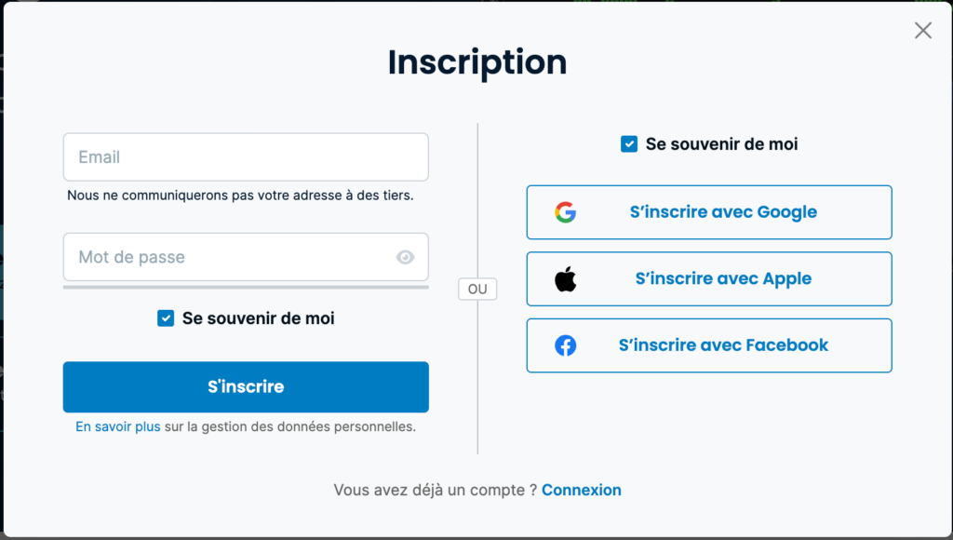Click the Facebook logo icon
953x540 pixels.
565,345
